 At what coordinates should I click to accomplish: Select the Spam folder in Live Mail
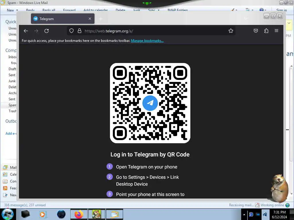[12, 105]
